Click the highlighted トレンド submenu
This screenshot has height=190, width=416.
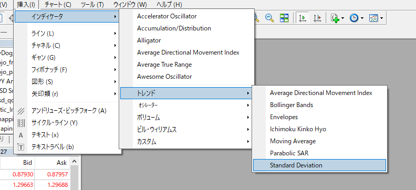point(186,93)
